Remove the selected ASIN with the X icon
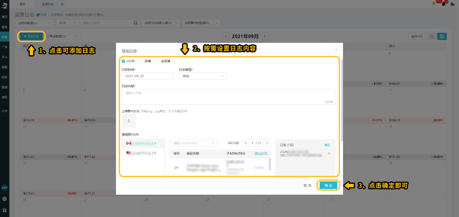This screenshot has width=459, height=217. coord(329,153)
